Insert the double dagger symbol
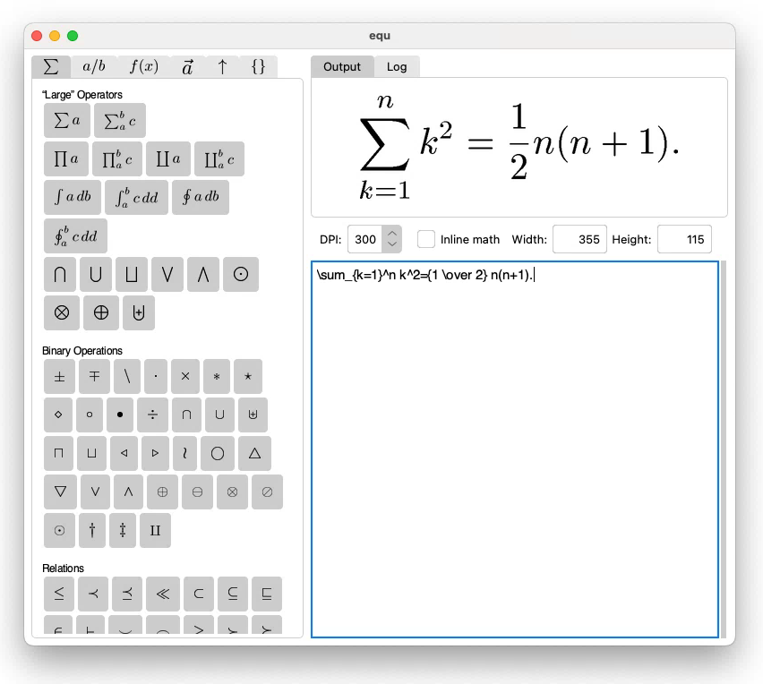763x684 pixels. [123, 530]
